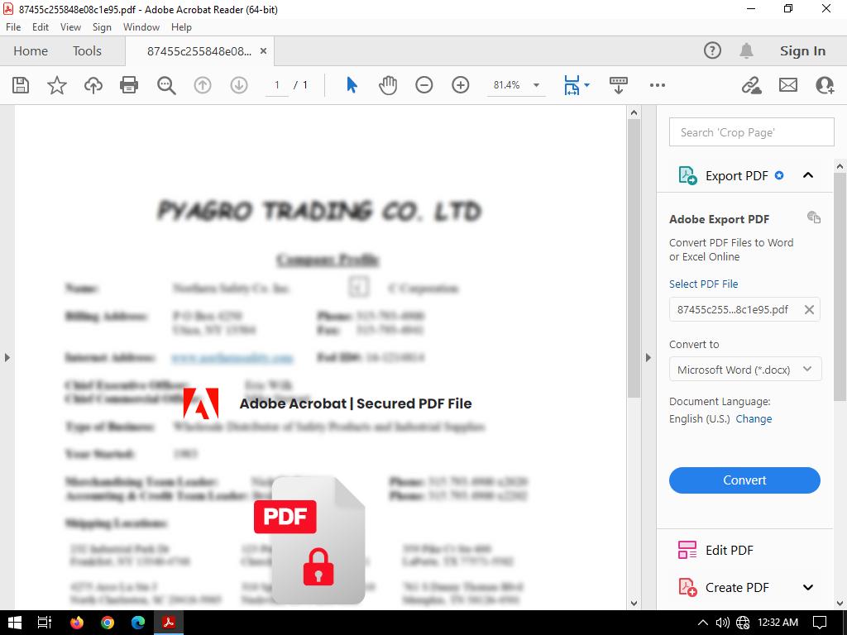Activate the hand pan tool
The width and height of the screenshot is (847, 635).
click(x=388, y=85)
